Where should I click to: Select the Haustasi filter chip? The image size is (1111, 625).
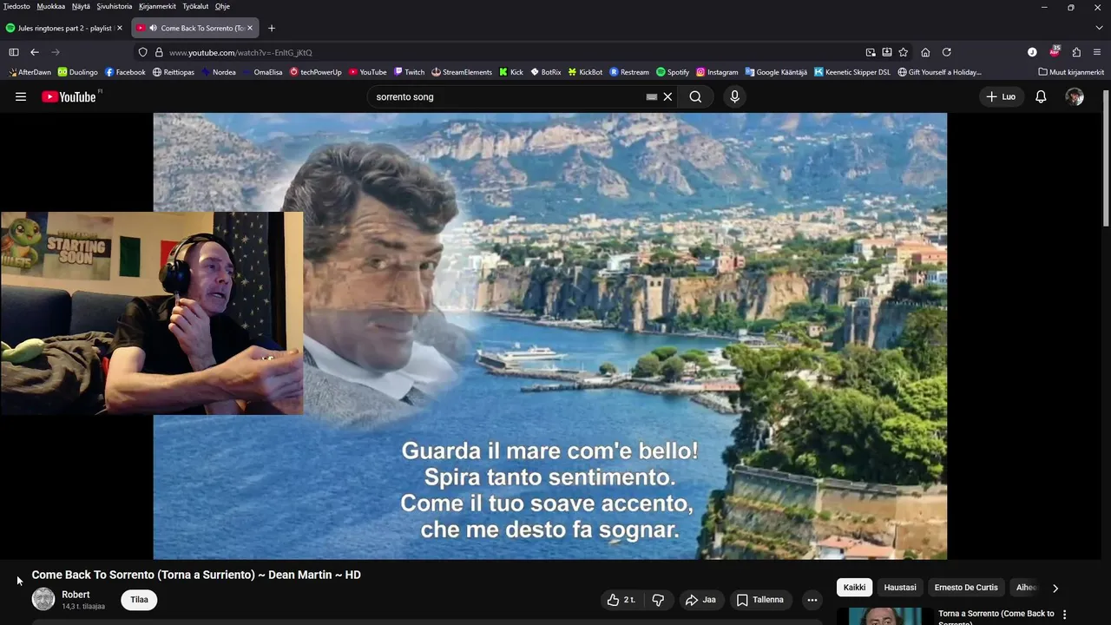900,588
